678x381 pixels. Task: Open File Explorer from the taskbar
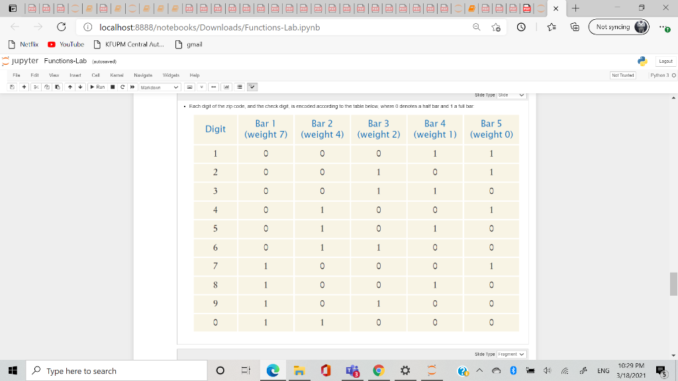(x=299, y=370)
